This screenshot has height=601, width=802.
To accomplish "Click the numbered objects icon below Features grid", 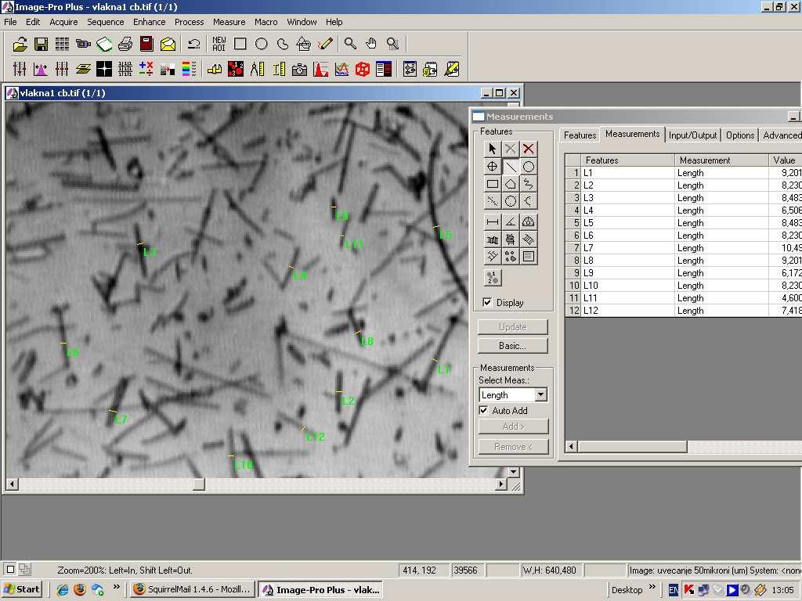I will pyautogui.click(x=493, y=278).
